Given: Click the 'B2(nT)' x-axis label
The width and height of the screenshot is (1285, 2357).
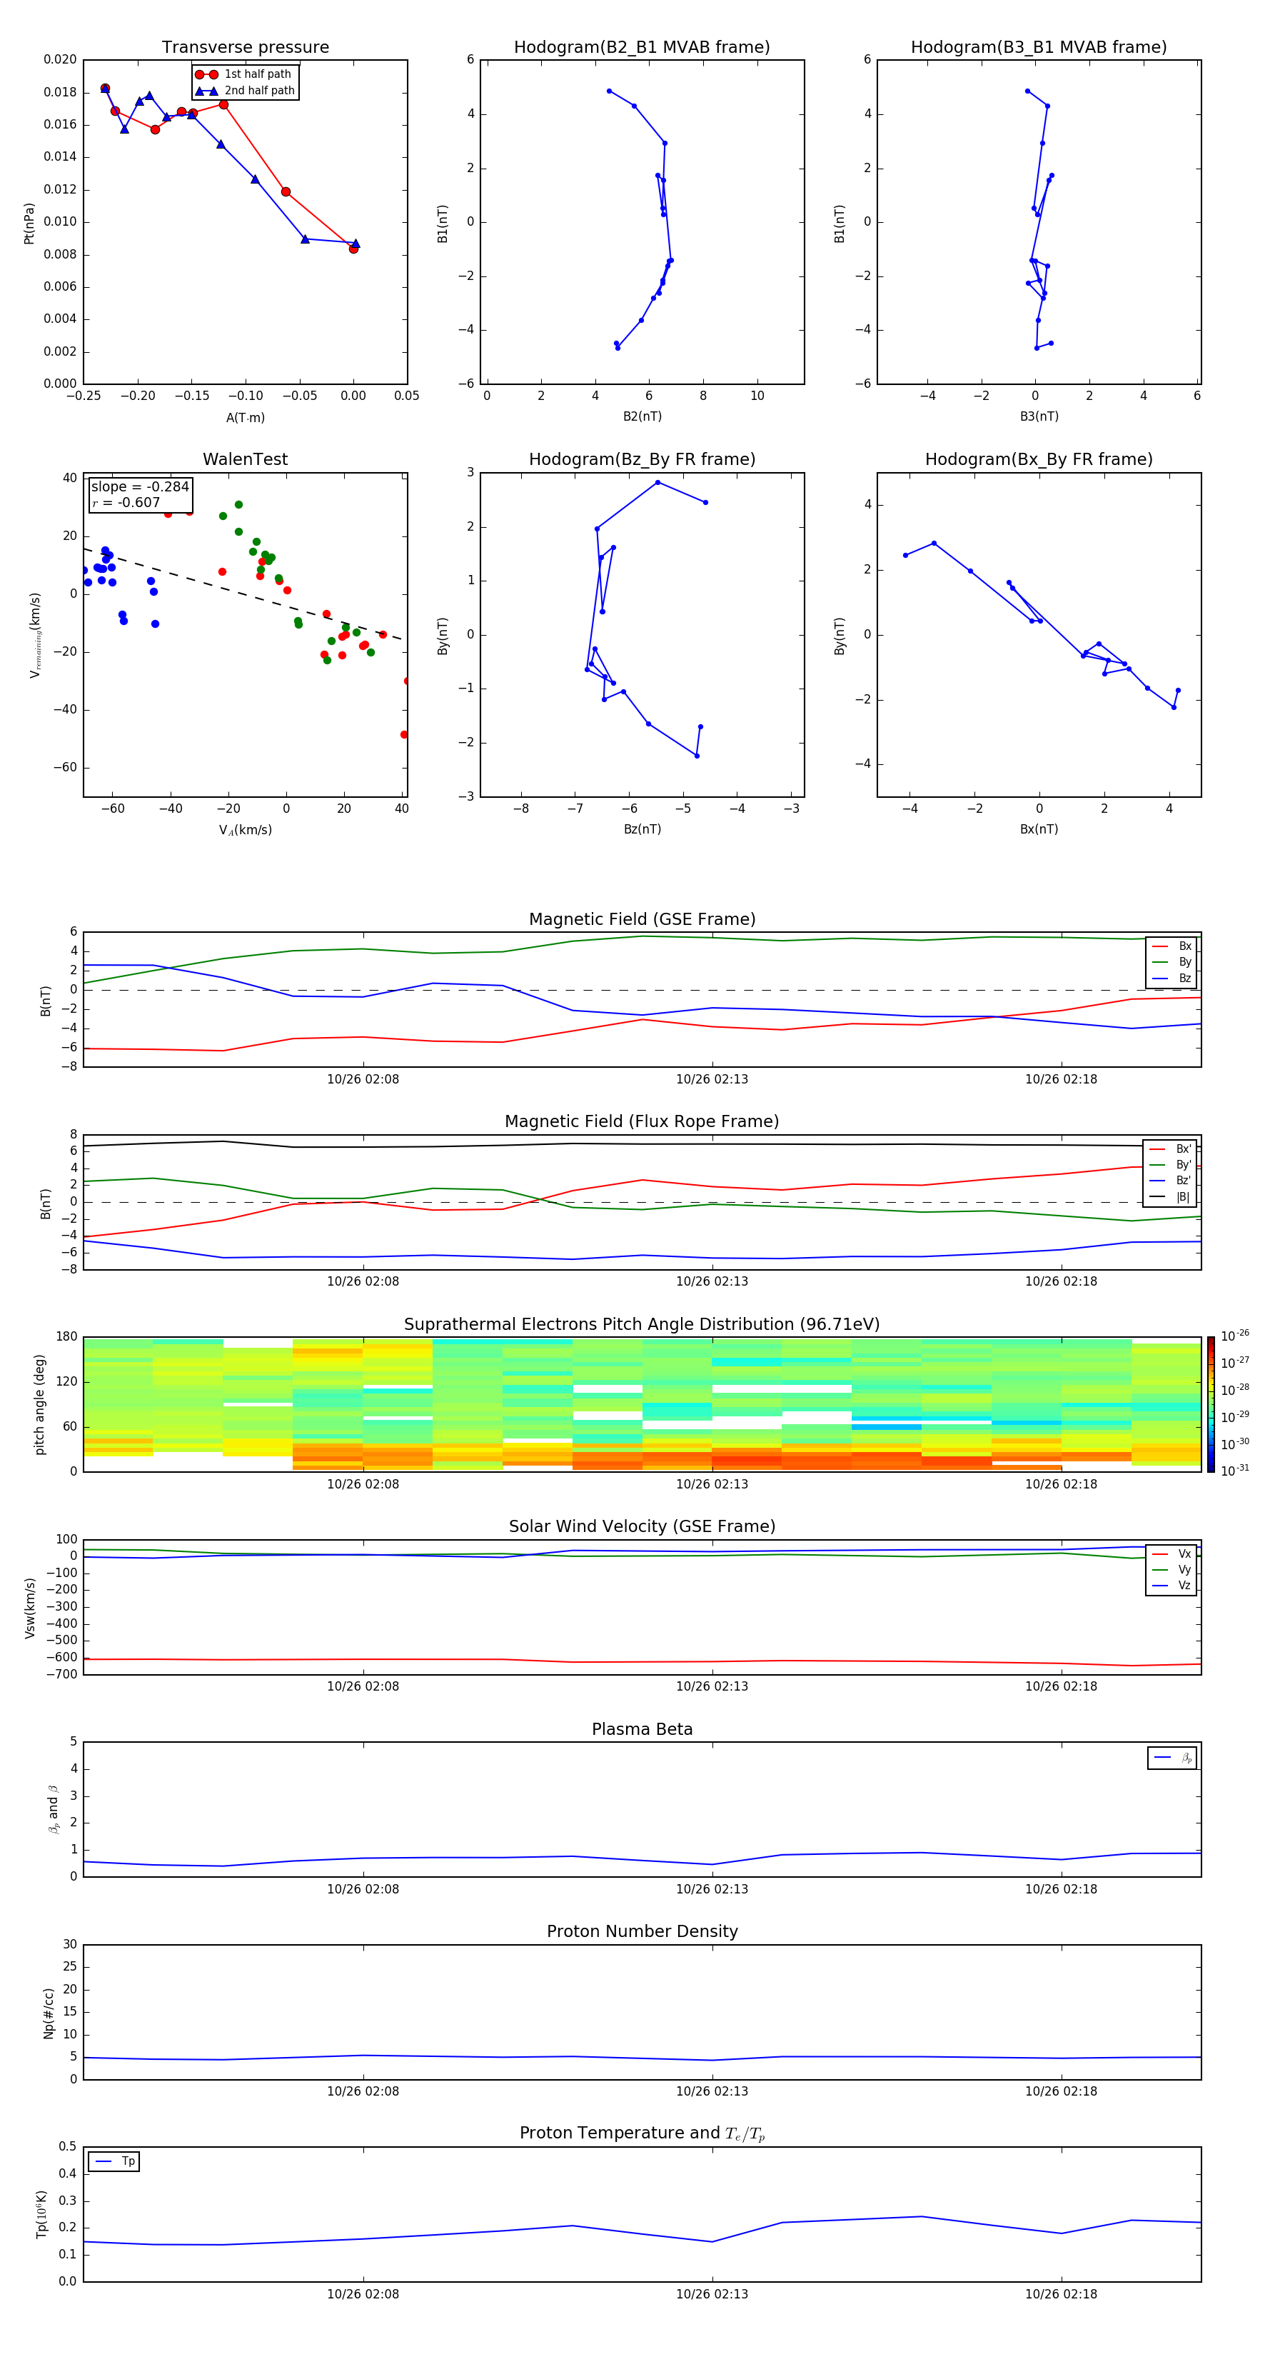Looking at the screenshot, I should [642, 416].
